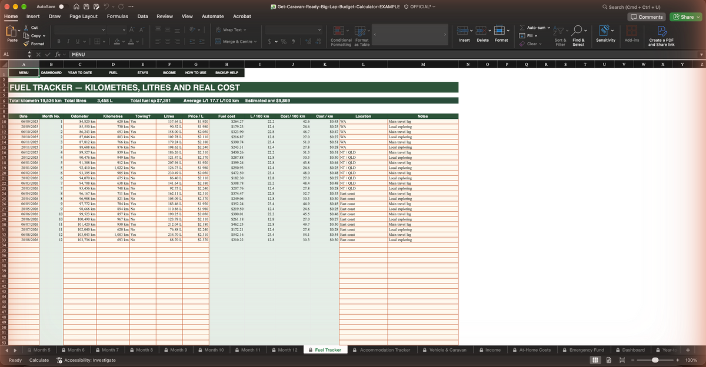The image size is (706, 367).
Task: Click the percent style icon
Action: (x=284, y=42)
